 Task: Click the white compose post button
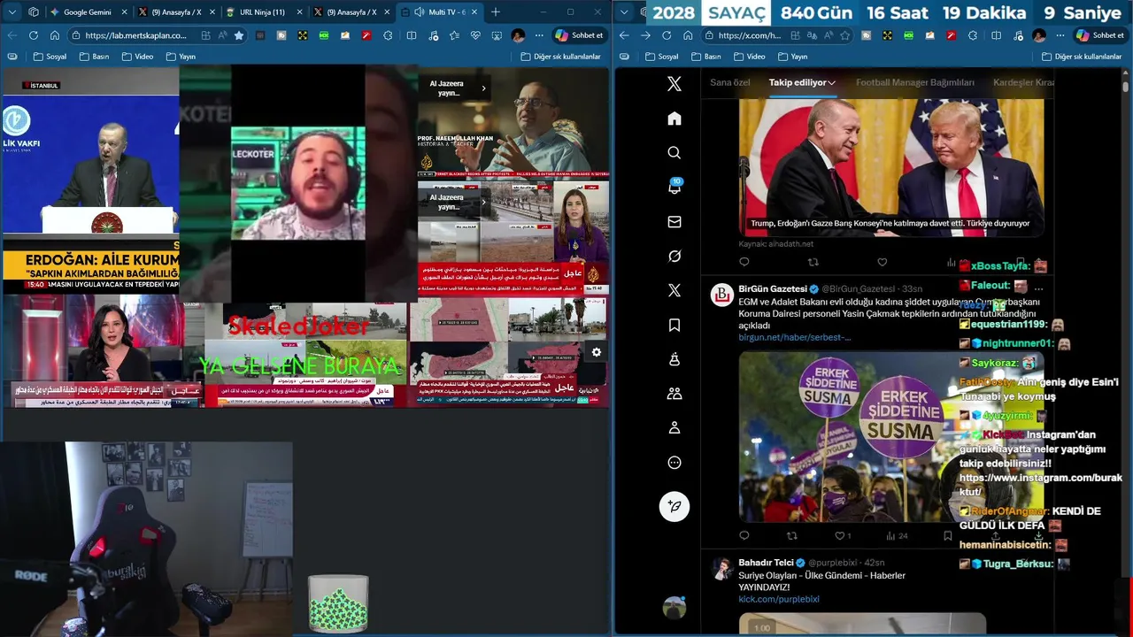pyautogui.click(x=674, y=506)
